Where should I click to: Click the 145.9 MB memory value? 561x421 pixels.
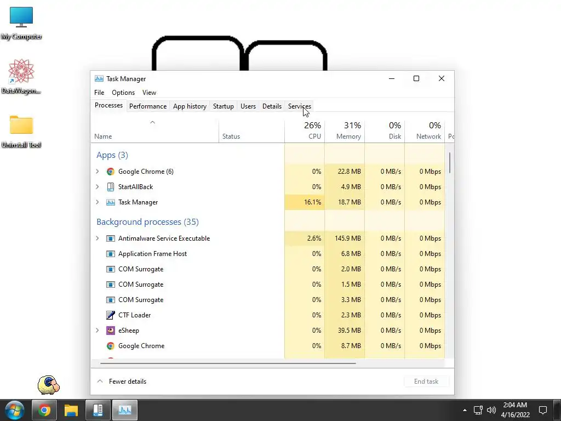pyautogui.click(x=347, y=238)
